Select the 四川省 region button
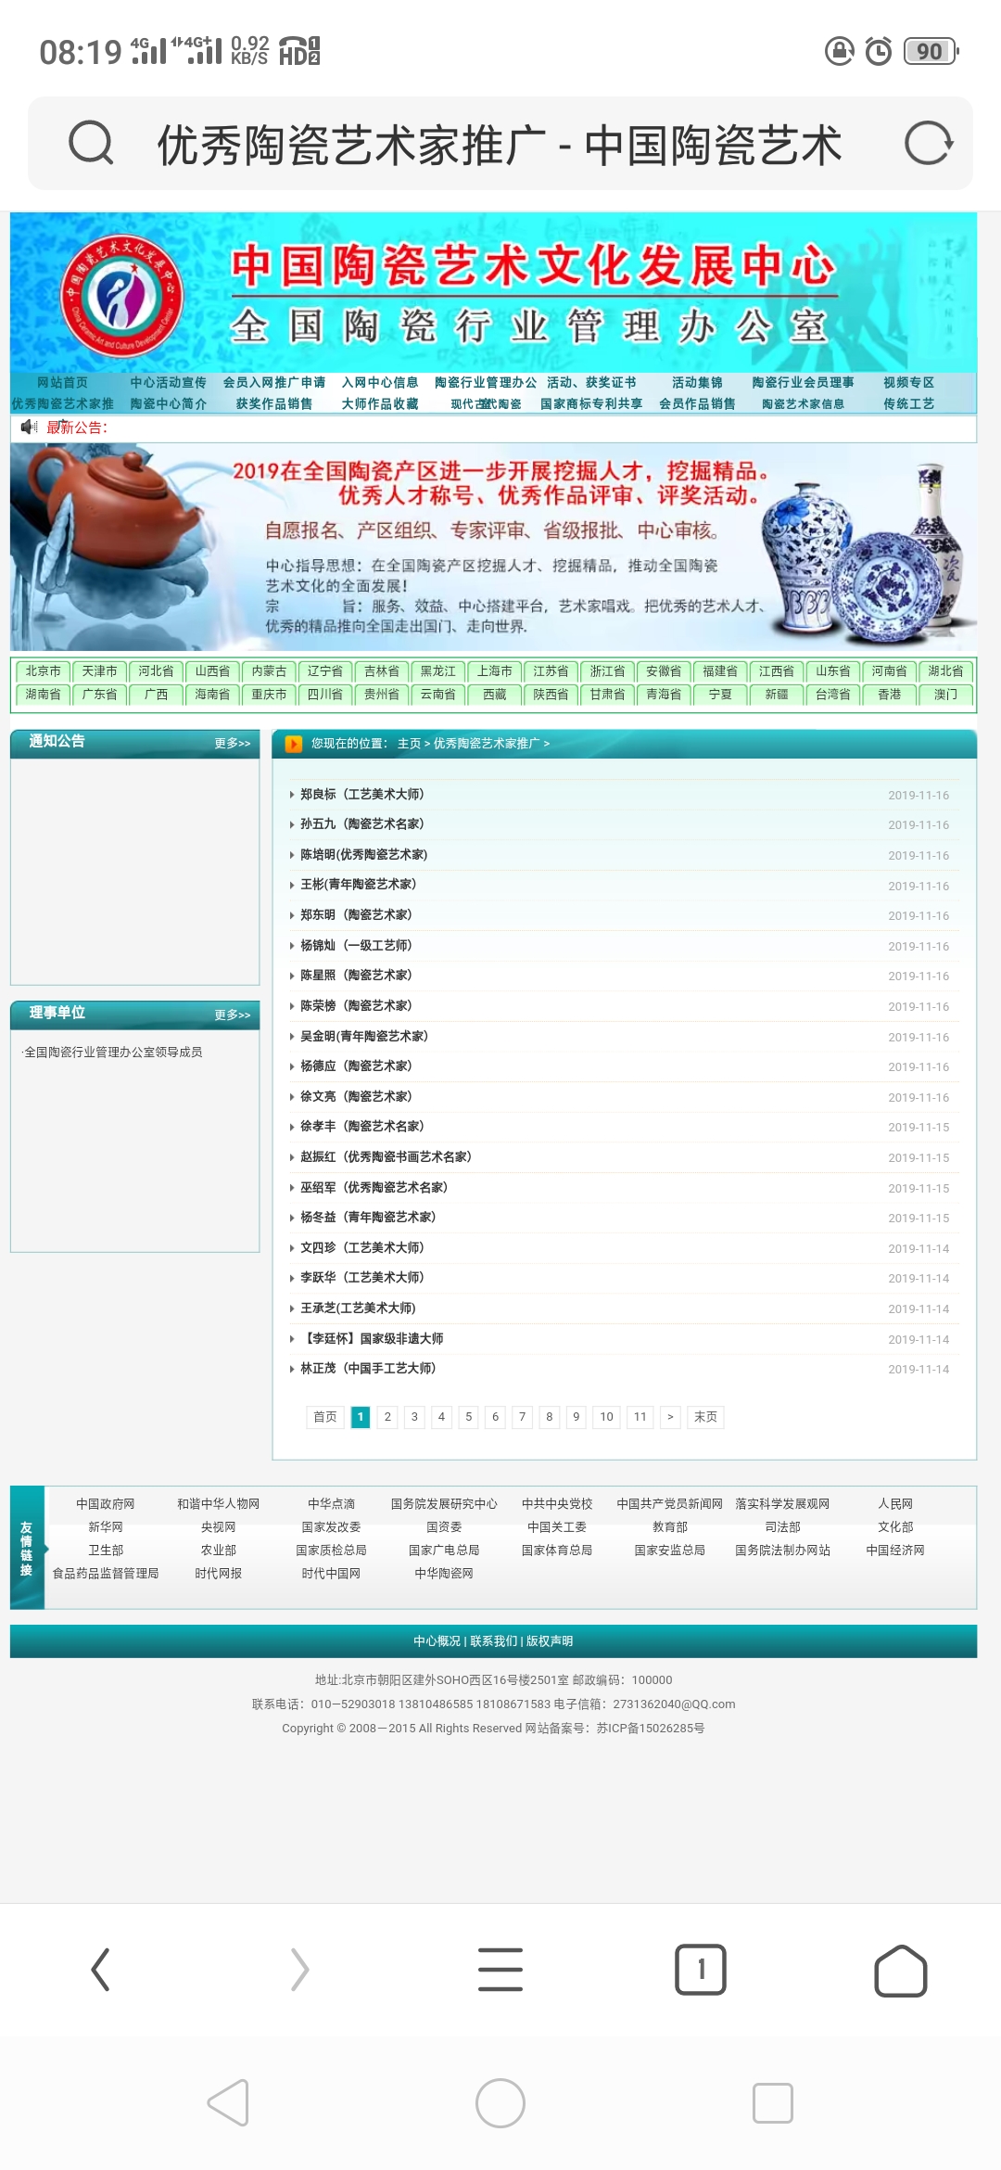Viewport: 1001px width, 2170px height. (324, 695)
